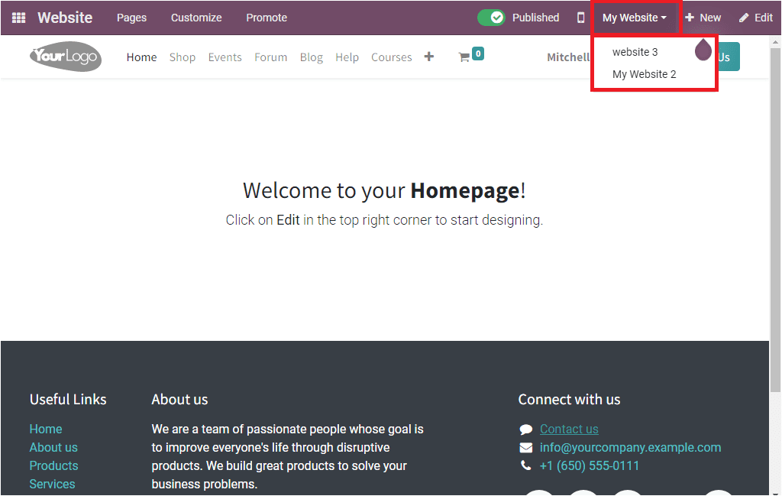The height and width of the screenshot is (496, 782).
Task: Open the My Website switcher dropdown
Action: coord(635,17)
